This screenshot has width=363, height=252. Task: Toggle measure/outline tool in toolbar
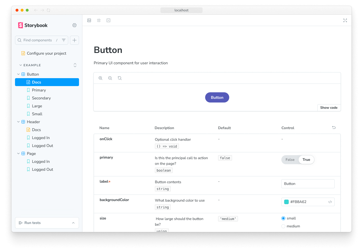(108, 20)
